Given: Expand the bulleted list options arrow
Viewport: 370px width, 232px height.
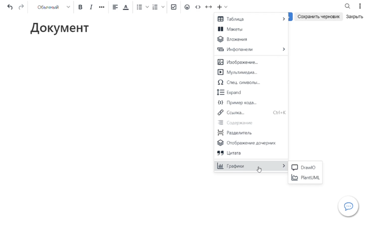Looking at the screenshot, I should click(x=147, y=7).
